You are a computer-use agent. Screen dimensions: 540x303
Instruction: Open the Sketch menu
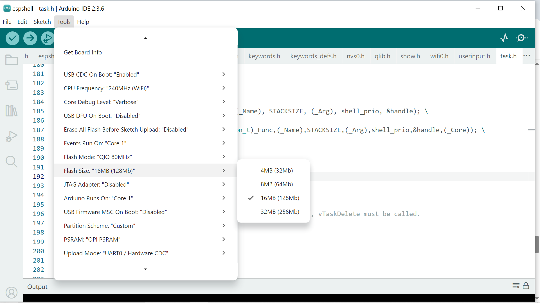(x=42, y=22)
